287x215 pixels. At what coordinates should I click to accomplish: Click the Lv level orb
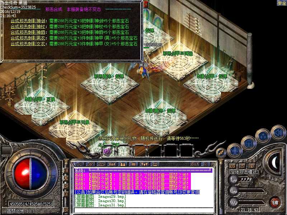pyautogui.click(x=234, y=180)
